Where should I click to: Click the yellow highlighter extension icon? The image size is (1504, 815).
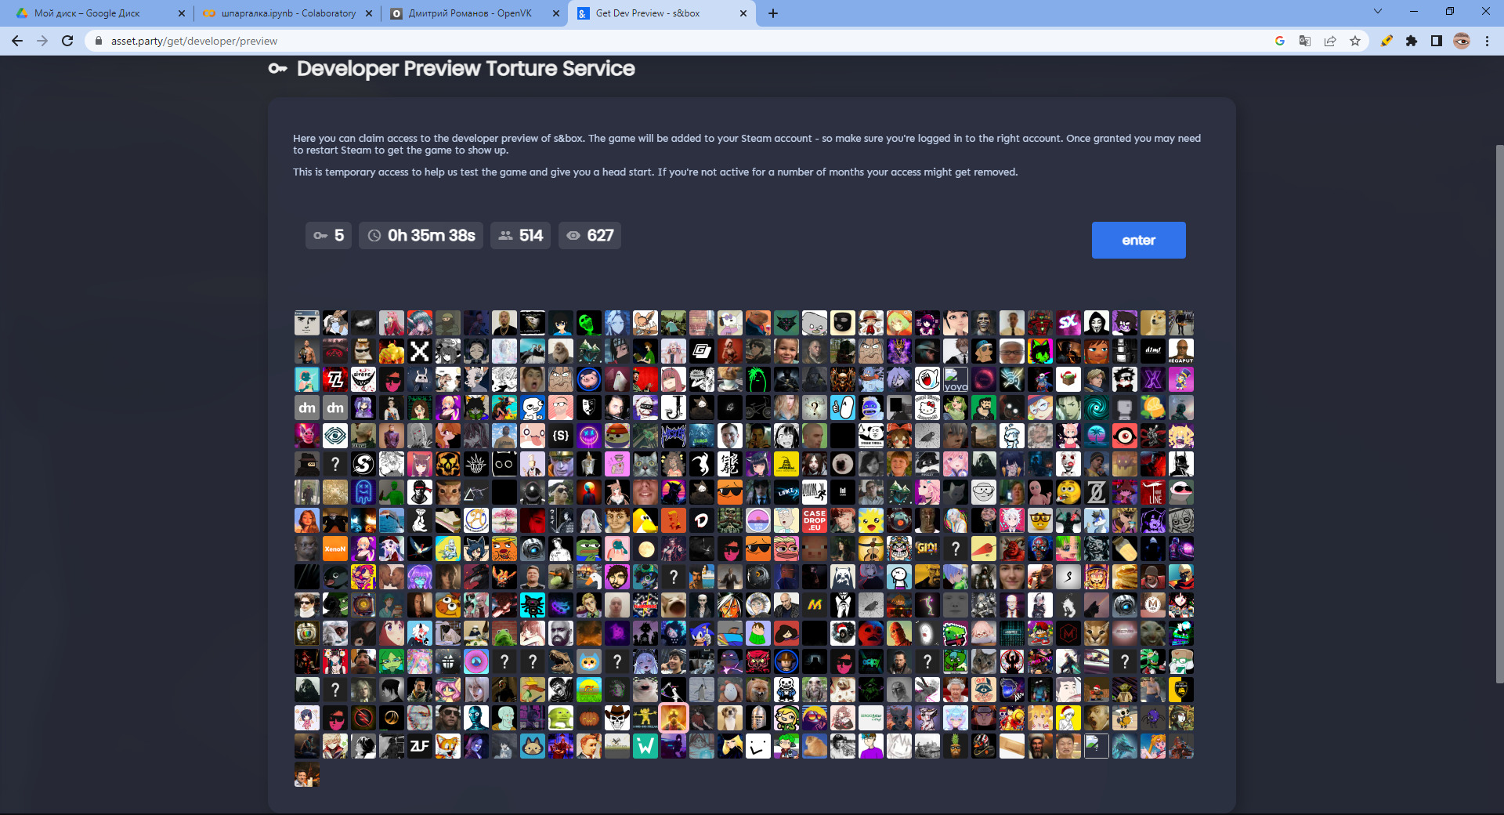coord(1386,41)
